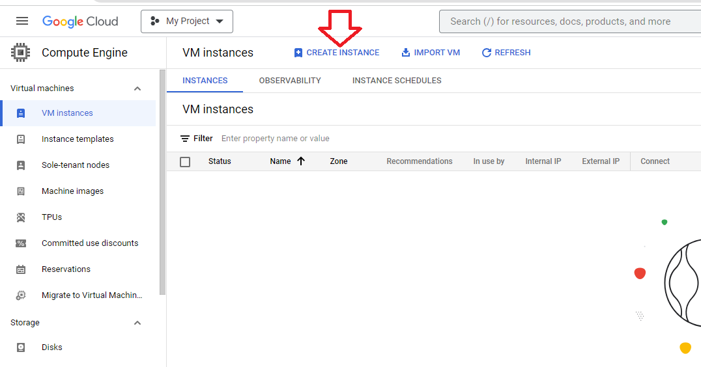The height and width of the screenshot is (367, 701).
Task: Click the circular refresh icon
Action: [x=487, y=53]
